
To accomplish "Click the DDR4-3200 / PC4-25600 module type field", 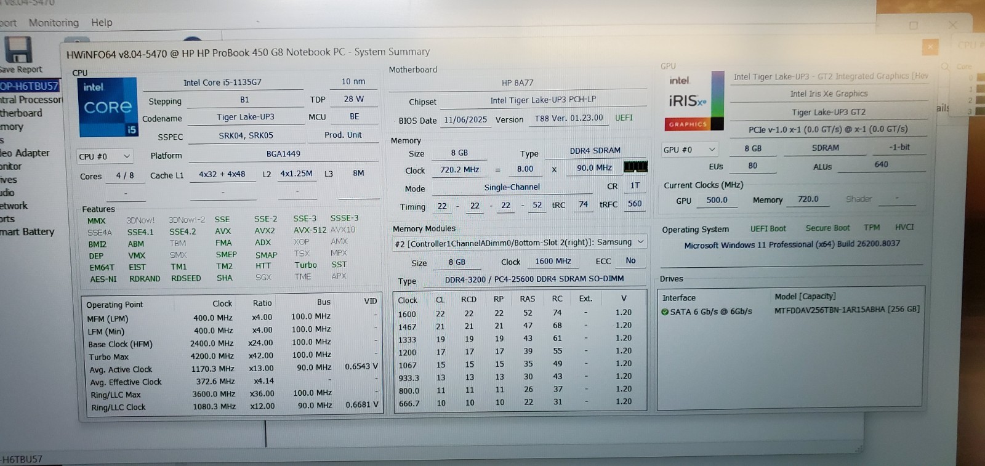I will pyautogui.click(x=534, y=279).
